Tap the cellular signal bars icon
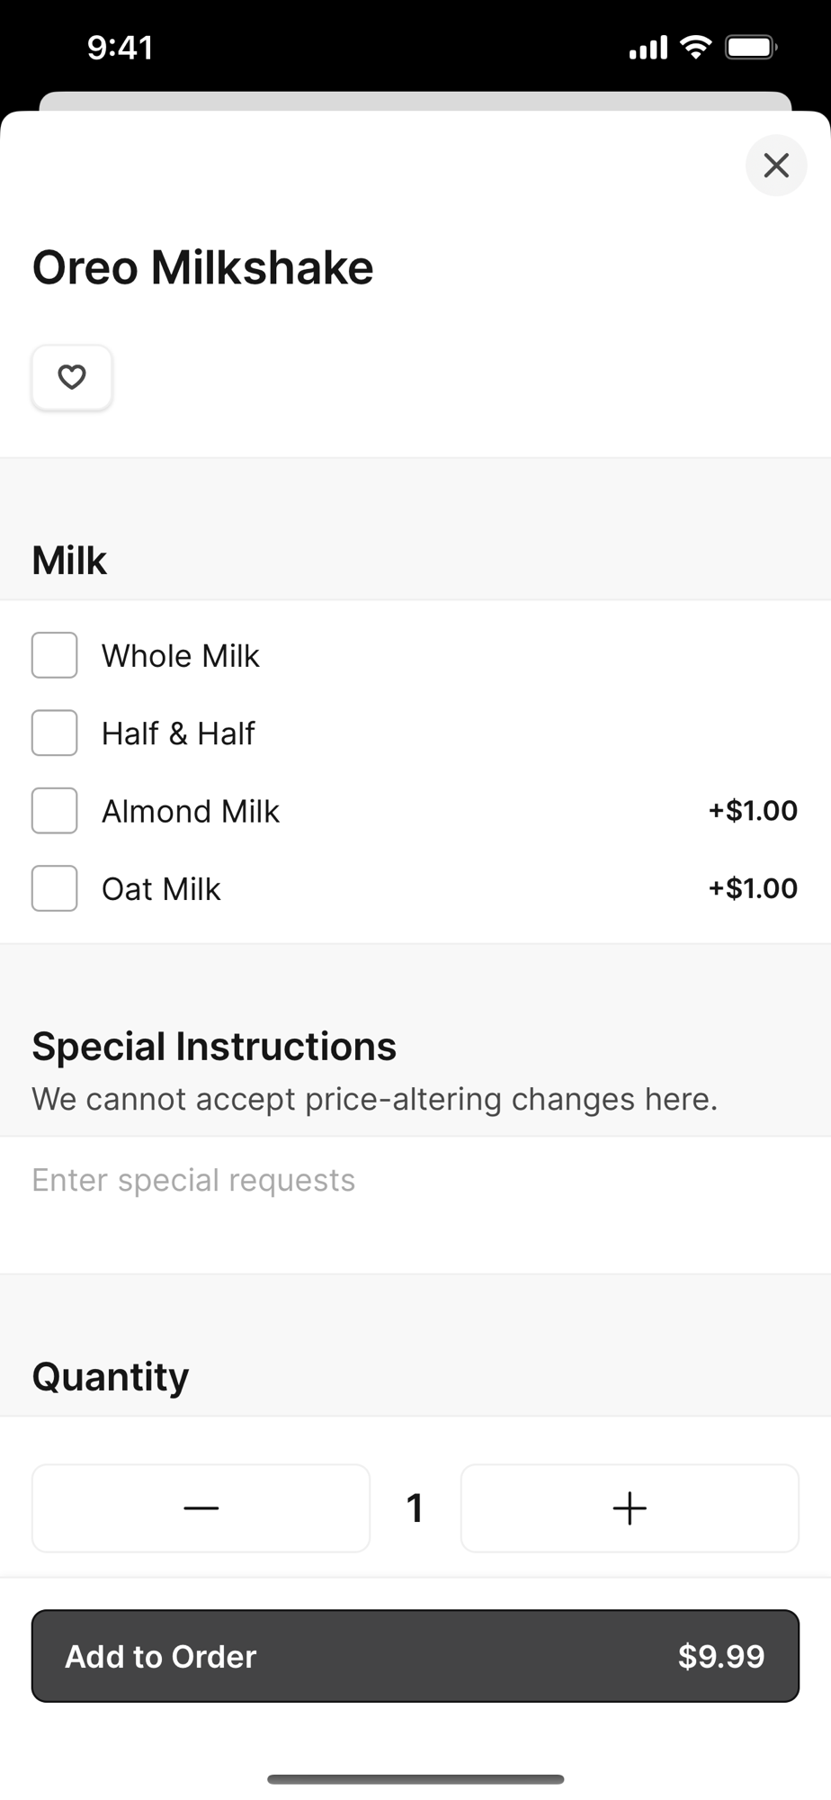831x1800 pixels. [x=648, y=48]
